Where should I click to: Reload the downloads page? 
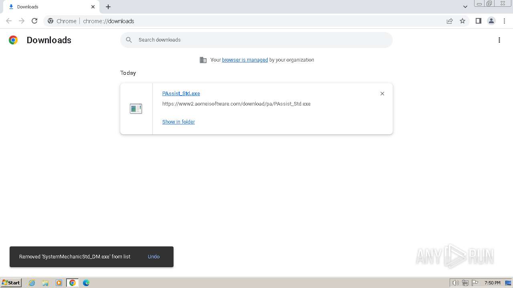pyautogui.click(x=34, y=21)
